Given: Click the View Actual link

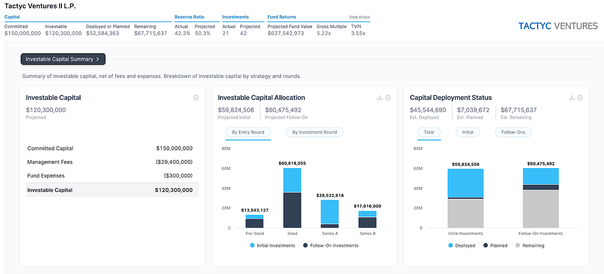Looking at the screenshot, I should [359, 17].
